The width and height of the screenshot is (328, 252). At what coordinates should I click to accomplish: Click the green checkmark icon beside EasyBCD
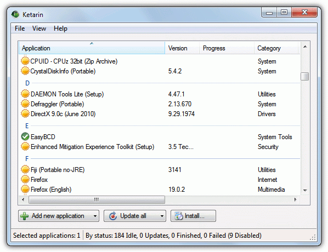(x=25, y=136)
